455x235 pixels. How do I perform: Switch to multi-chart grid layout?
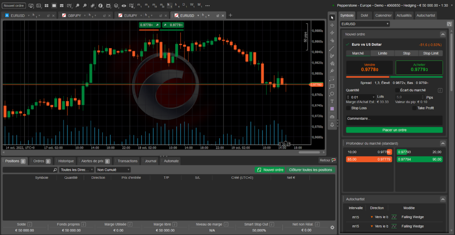(x=46, y=5)
